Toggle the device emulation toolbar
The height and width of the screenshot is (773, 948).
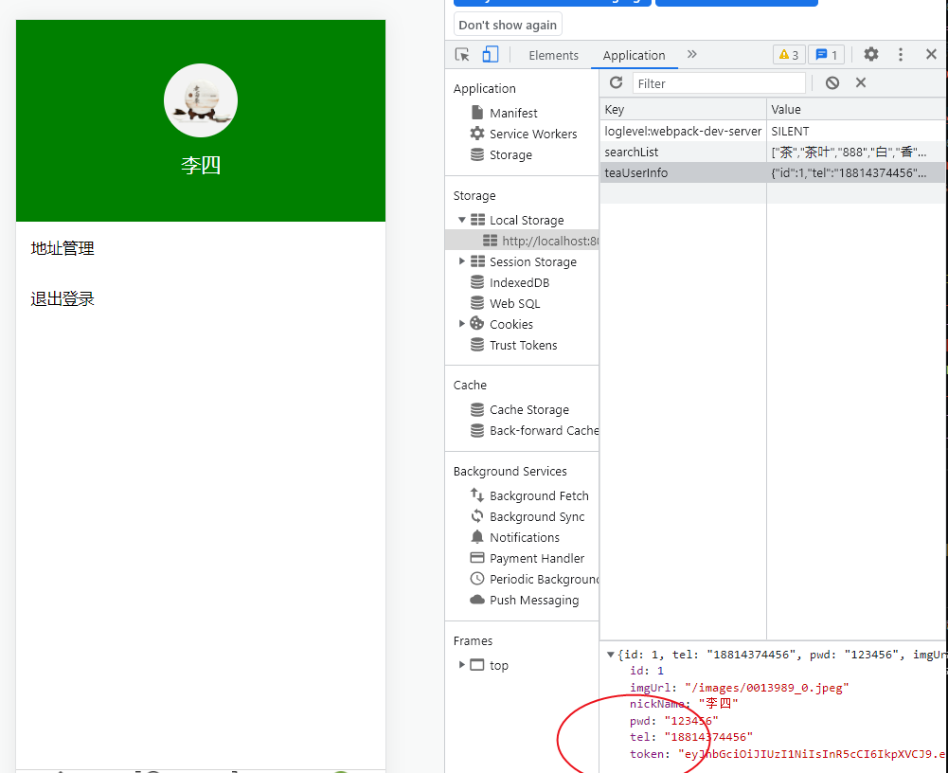point(490,54)
